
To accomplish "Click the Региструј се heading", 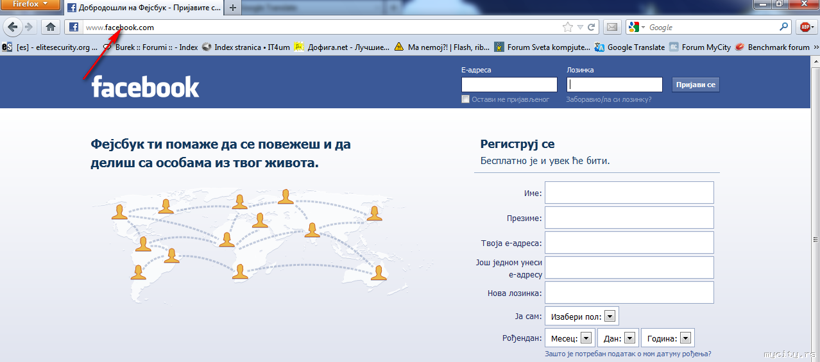I will (517, 144).
